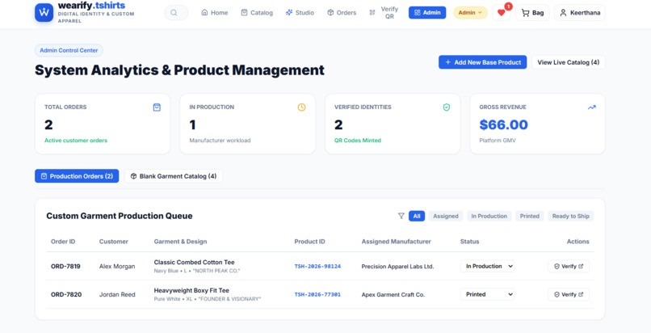Viewport: 651px width, 333px height.
Task: Open the Catalog nav item
Action: pos(257,13)
